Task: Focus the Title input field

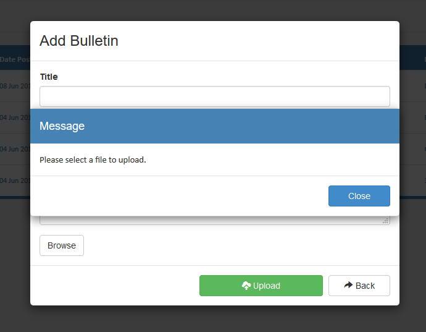Action: pyautogui.click(x=215, y=96)
